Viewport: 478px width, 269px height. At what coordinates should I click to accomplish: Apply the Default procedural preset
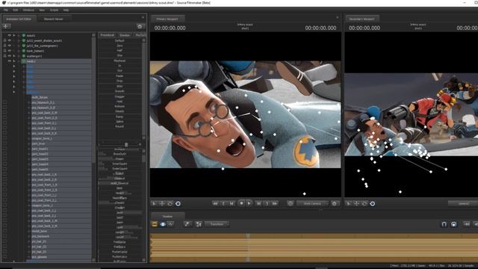click(x=119, y=40)
